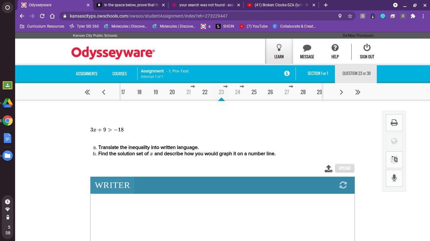
Task: Click the SECTION 1 of 1 label
Action: 318,73
